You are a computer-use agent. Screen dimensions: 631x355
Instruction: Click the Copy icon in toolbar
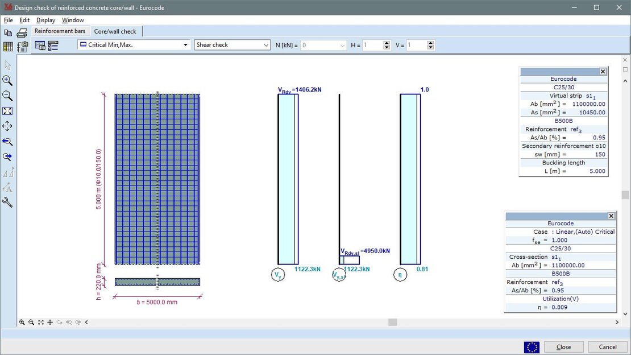(x=8, y=32)
